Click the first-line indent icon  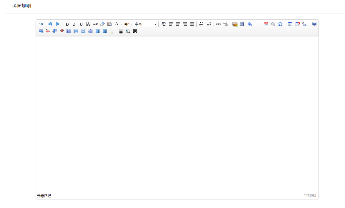(x=164, y=24)
